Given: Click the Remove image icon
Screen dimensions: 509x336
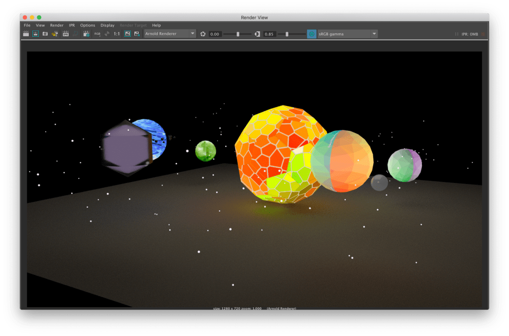Looking at the screenshot, I should (x=136, y=34).
